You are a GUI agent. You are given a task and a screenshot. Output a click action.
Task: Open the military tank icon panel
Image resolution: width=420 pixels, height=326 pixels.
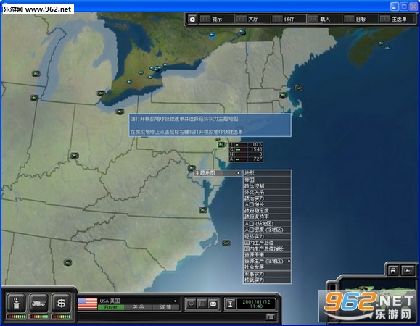point(39,303)
